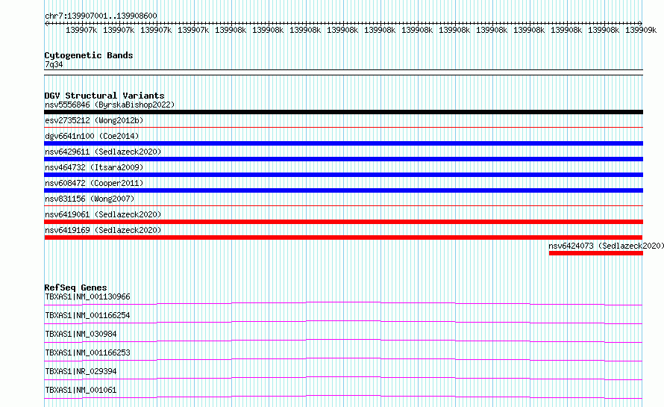The image size is (664, 407).
Task: Open nsv608472 (Cooper2011) variant label
Action: (x=94, y=183)
